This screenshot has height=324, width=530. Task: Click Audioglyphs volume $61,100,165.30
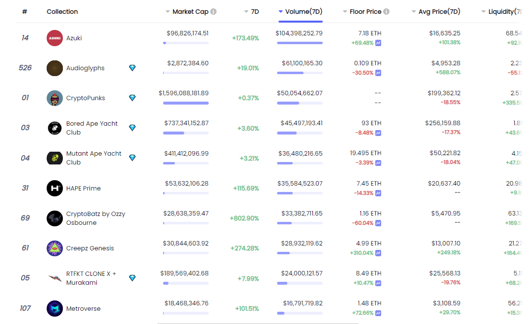(302, 63)
